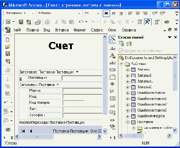
Task: Decrease indent in formatting toolbar
Action: (x=155, y=13)
